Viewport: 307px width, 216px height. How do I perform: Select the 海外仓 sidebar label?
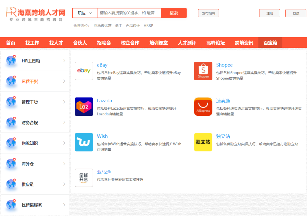tap(28, 164)
